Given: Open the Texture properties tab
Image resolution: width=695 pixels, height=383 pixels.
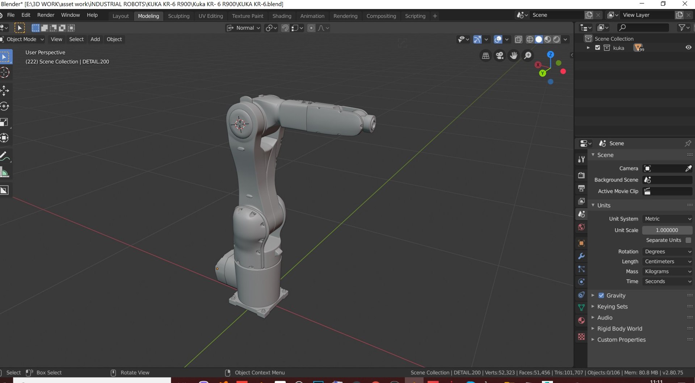Looking at the screenshot, I should 581,337.
